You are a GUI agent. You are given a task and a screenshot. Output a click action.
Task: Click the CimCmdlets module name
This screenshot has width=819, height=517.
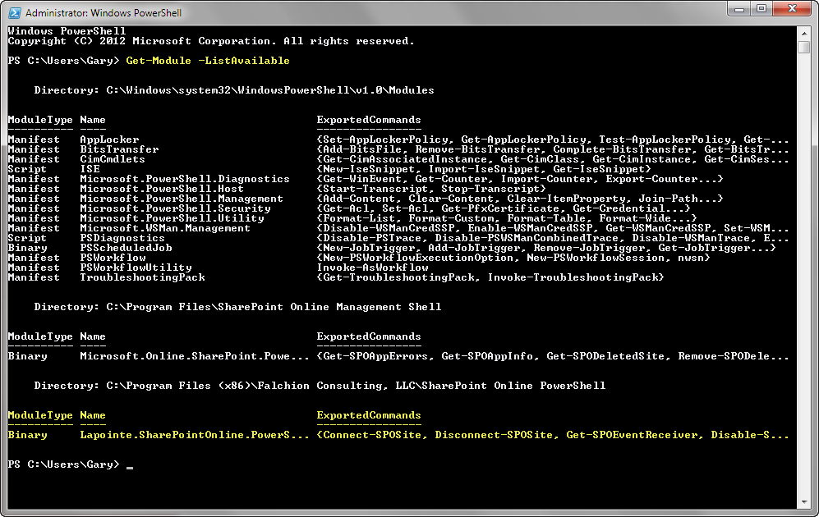tap(113, 159)
